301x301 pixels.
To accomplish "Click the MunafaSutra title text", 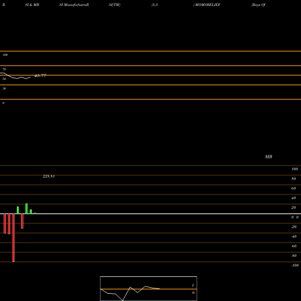I will pos(76,5).
